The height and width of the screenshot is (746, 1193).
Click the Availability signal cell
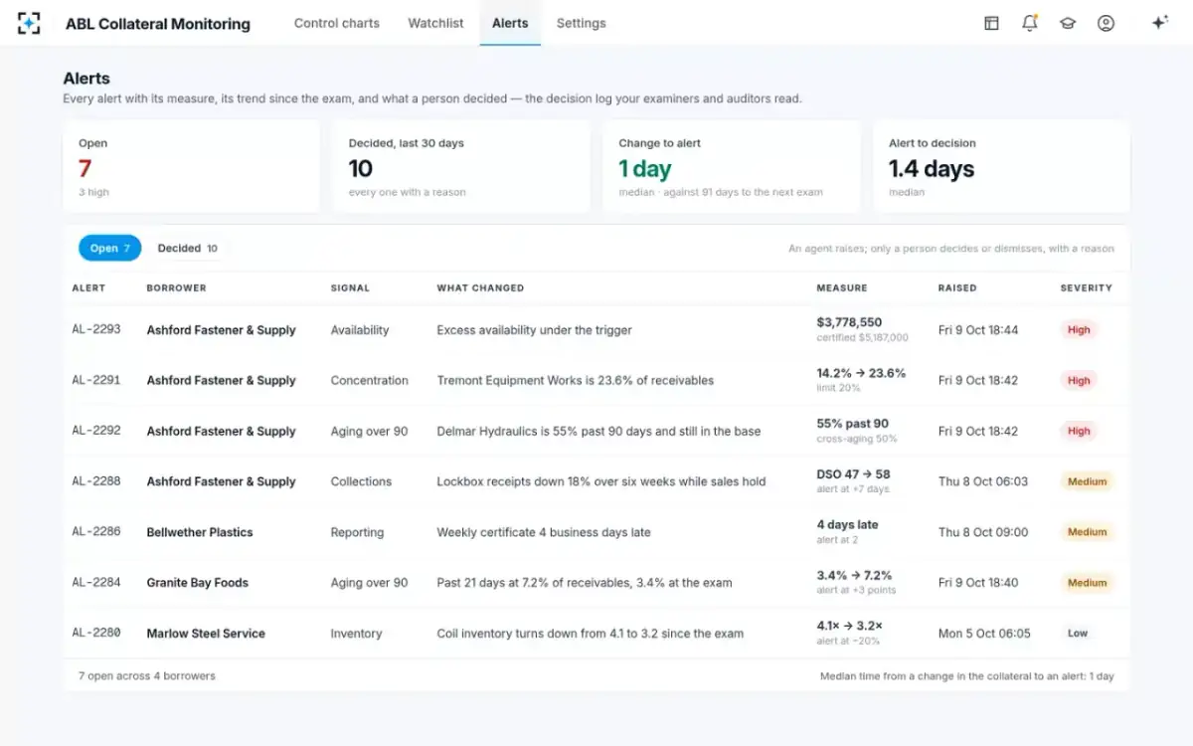360,330
